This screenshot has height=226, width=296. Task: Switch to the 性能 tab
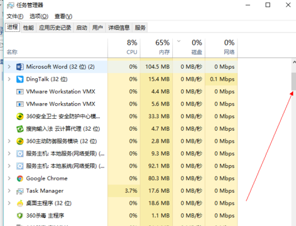(28, 28)
